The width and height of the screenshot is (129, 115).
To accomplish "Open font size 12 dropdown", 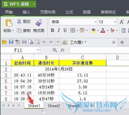I will click(115, 22).
